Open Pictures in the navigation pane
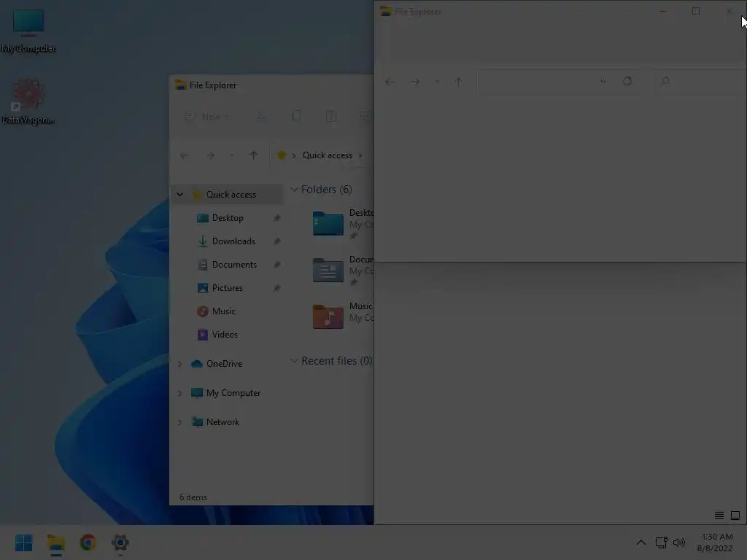The height and width of the screenshot is (560, 747). [228, 288]
